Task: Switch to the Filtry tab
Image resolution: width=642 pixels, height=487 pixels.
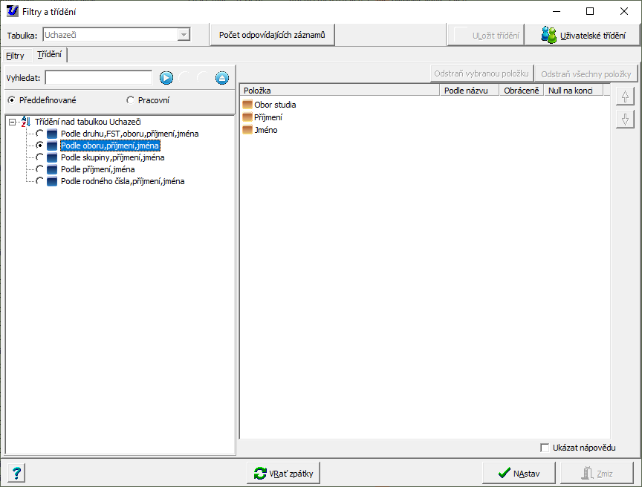Action: 15,56
